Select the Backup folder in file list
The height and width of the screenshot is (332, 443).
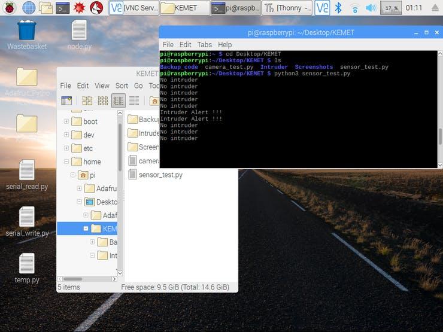143,120
